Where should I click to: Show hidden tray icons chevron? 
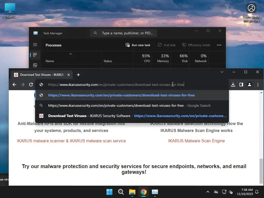click(208, 192)
